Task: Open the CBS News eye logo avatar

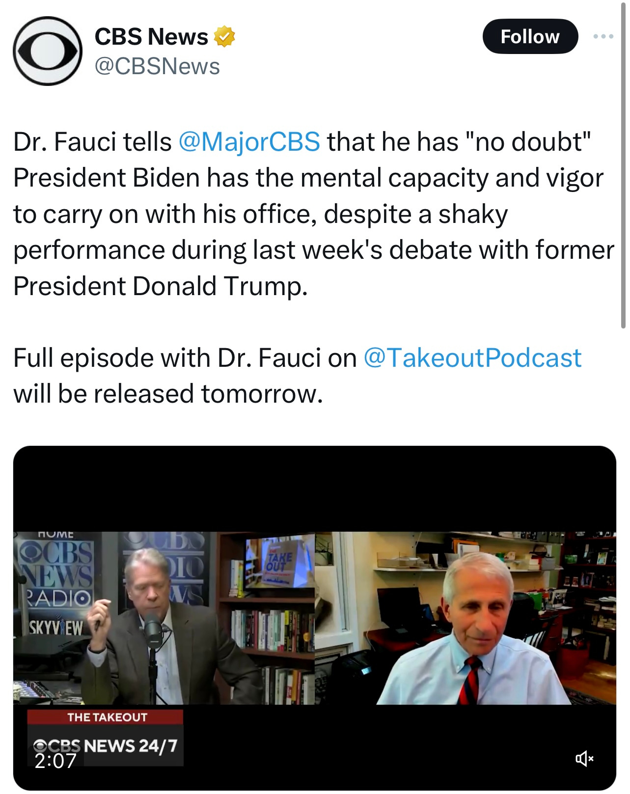Action: [x=48, y=51]
